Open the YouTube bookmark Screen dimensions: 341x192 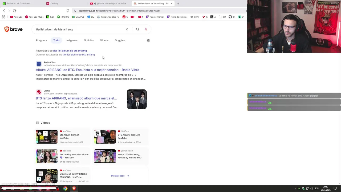16,17
